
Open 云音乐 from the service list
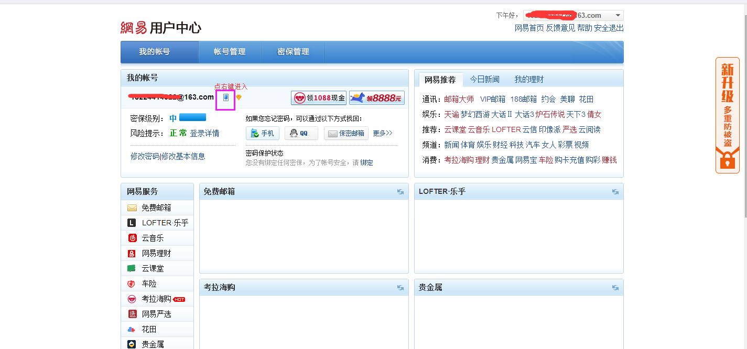pos(151,238)
